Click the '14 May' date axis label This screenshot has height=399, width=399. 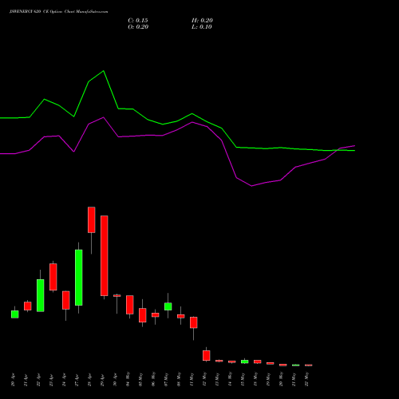(x=231, y=380)
